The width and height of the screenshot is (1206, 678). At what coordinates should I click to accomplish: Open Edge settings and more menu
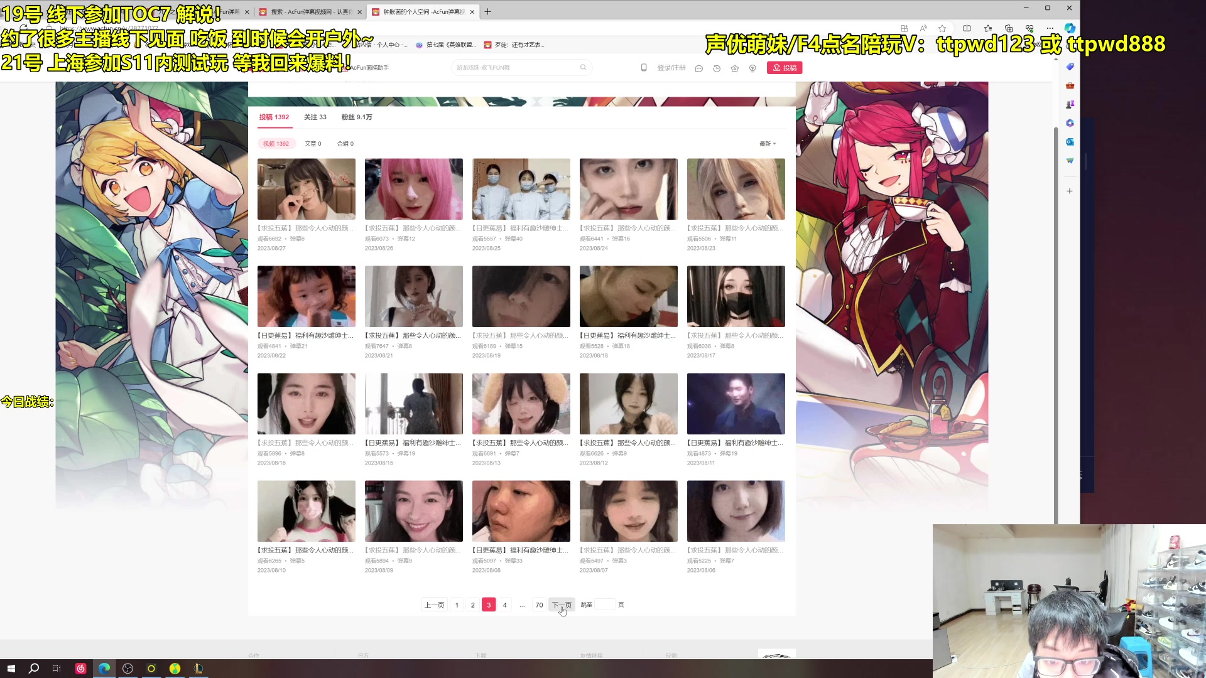[1050, 28]
